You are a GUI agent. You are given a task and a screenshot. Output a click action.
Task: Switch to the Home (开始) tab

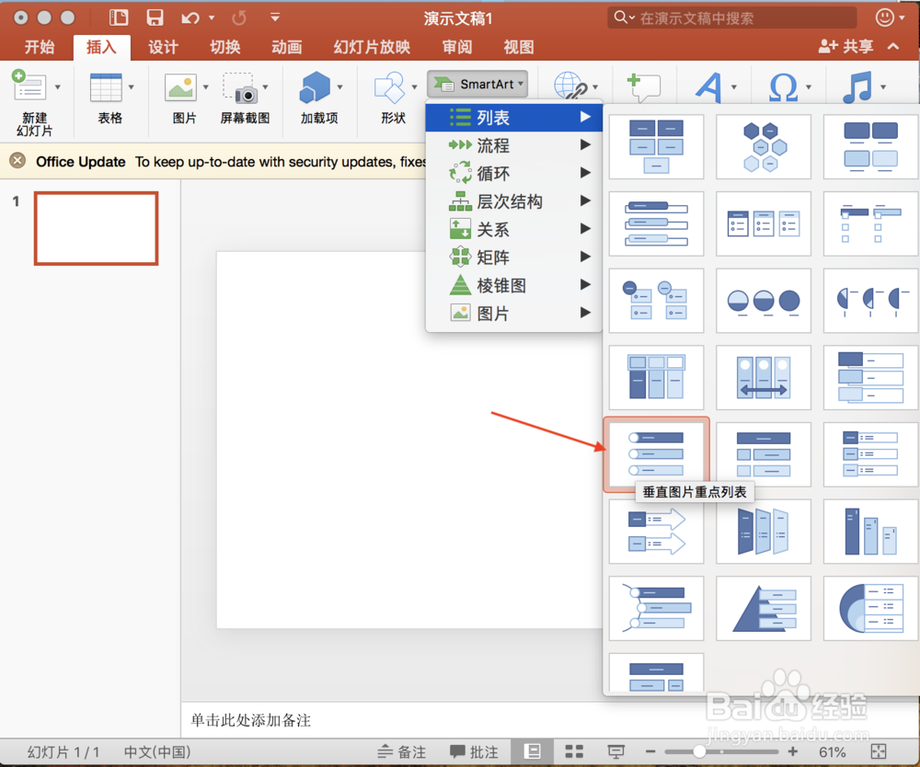tap(40, 47)
